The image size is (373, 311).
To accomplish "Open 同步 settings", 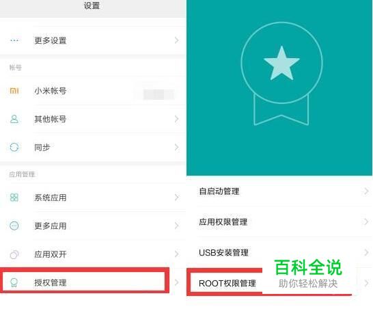I will tap(93, 147).
